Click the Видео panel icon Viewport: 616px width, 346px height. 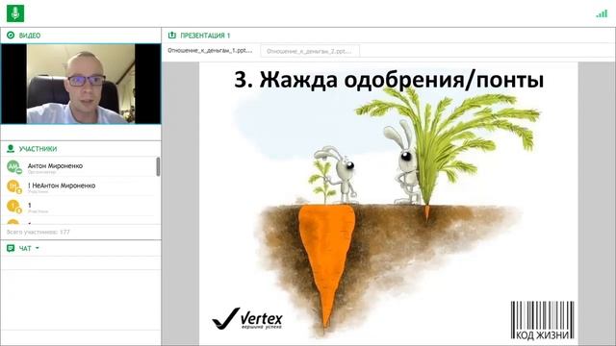(11, 36)
